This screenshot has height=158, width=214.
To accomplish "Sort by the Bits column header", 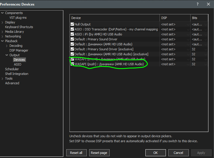I will pos(199,18).
